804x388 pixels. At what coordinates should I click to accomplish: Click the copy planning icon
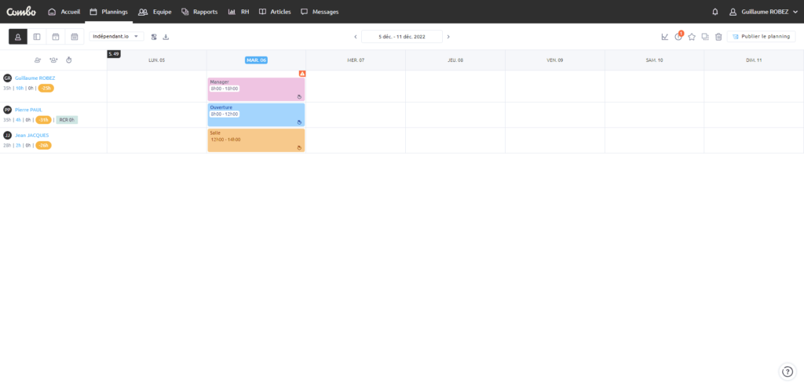pyautogui.click(x=705, y=37)
